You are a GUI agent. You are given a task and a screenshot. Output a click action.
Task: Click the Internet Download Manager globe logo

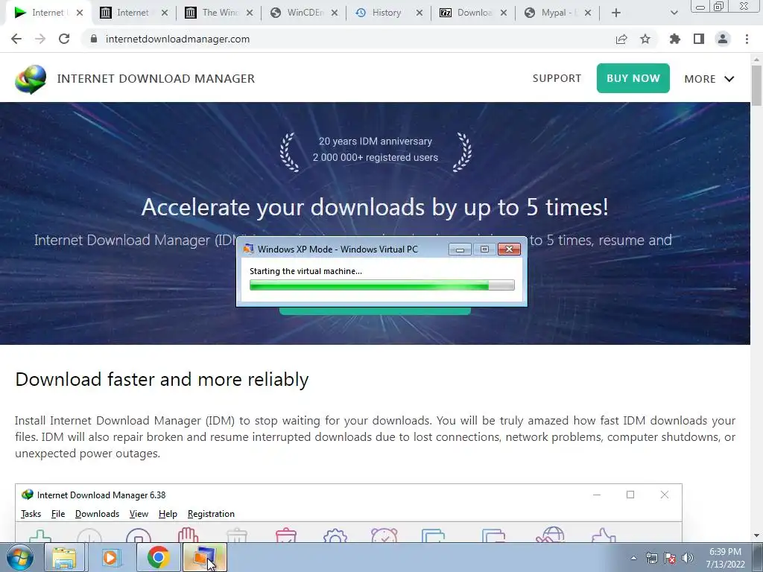coord(31,79)
